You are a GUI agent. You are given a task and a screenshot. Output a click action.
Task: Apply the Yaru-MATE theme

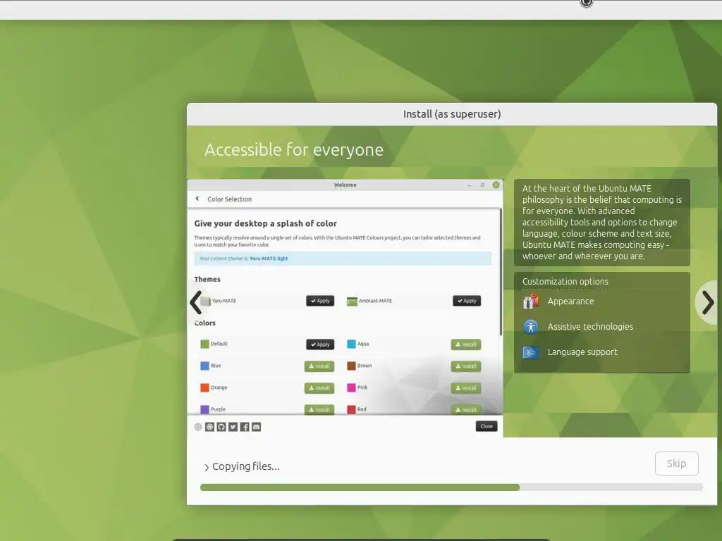[320, 301]
